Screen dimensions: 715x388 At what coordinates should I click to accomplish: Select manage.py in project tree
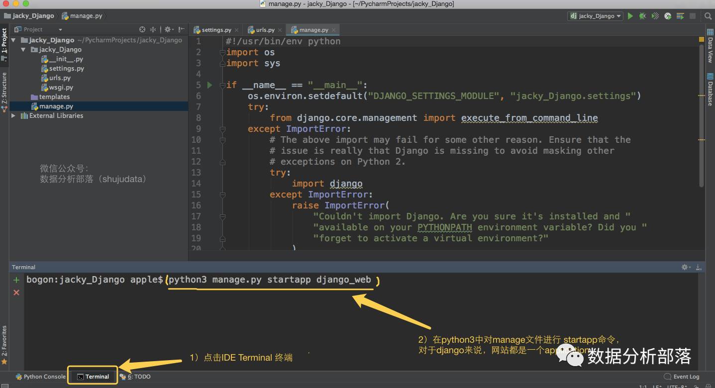click(52, 106)
